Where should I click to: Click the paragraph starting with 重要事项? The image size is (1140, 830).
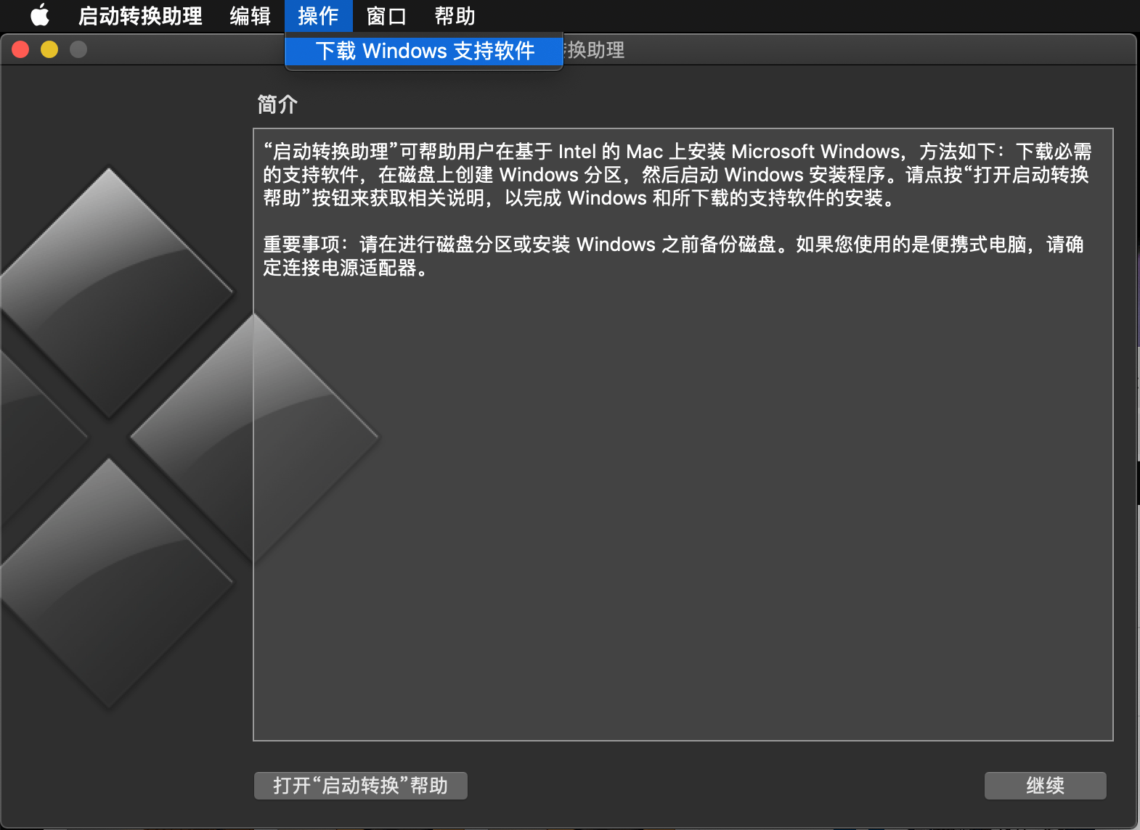point(673,256)
